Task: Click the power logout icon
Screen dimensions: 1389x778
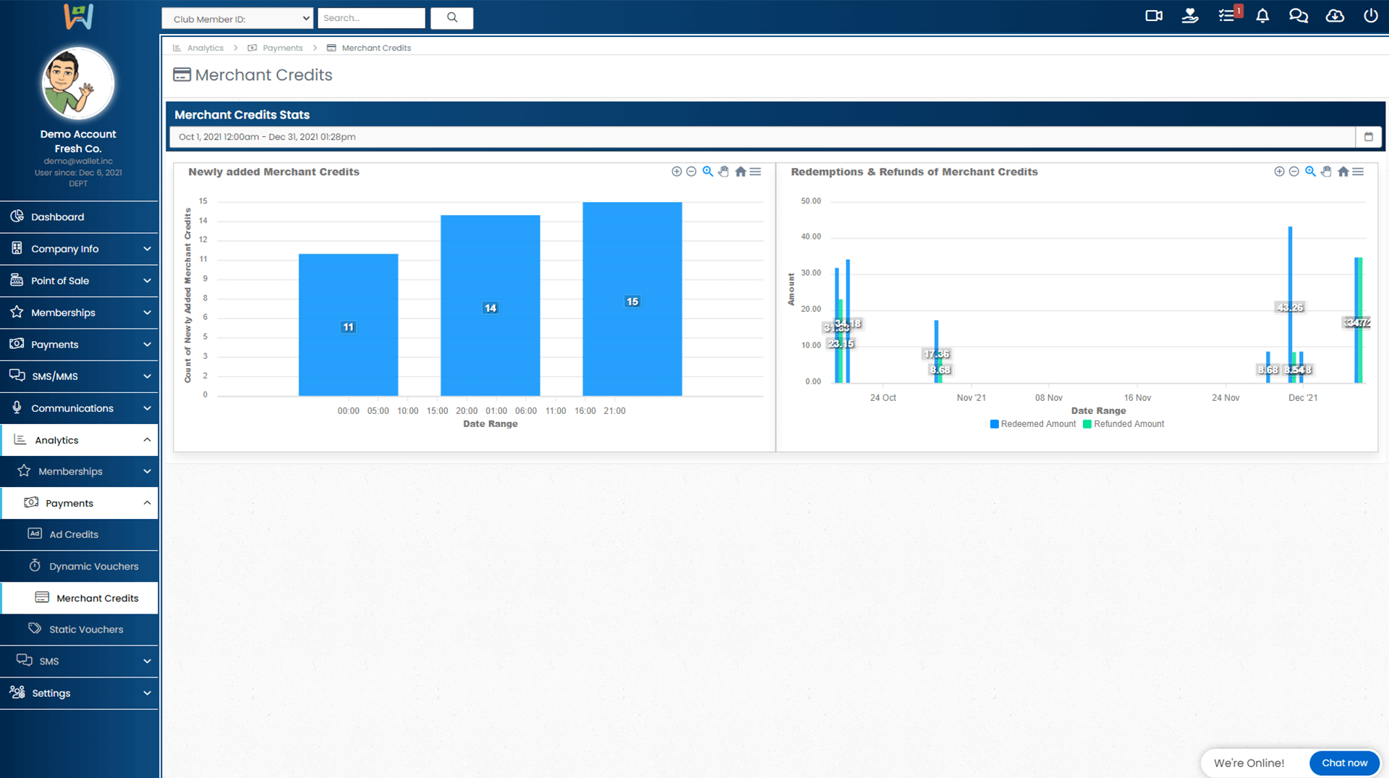Action: [x=1370, y=16]
